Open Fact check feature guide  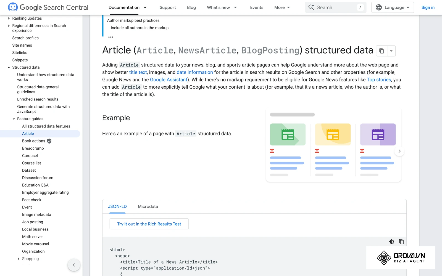(x=32, y=200)
